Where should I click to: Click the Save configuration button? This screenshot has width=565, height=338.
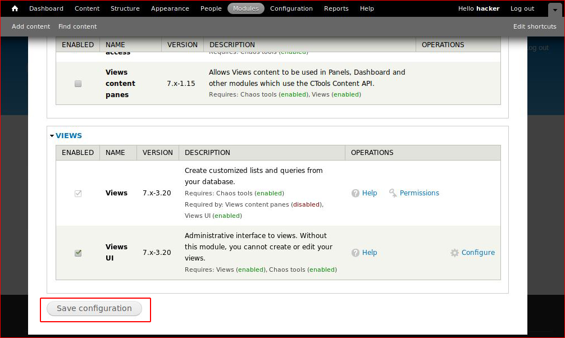94,308
